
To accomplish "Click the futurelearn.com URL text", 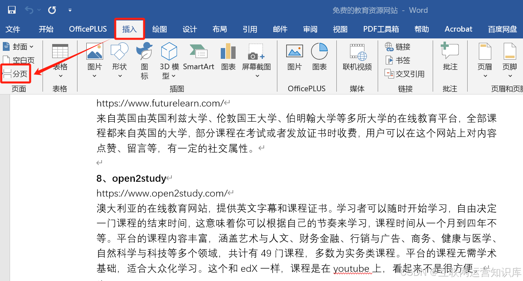I will pos(160,103).
